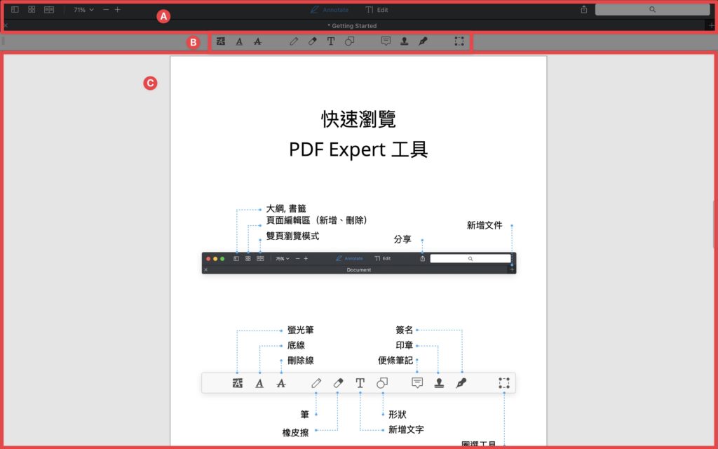Select the Content Selection marquee tool
The width and height of the screenshot is (718, 449).
[459, 41]
